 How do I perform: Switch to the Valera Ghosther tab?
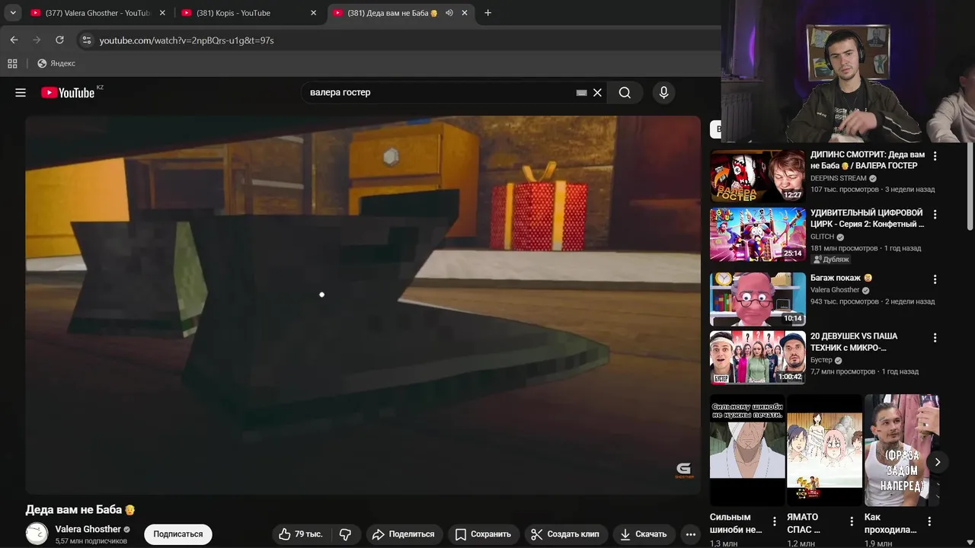pos(97,13)
